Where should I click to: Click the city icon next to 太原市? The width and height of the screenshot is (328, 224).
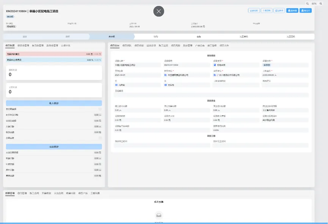(x=166, y=85)
